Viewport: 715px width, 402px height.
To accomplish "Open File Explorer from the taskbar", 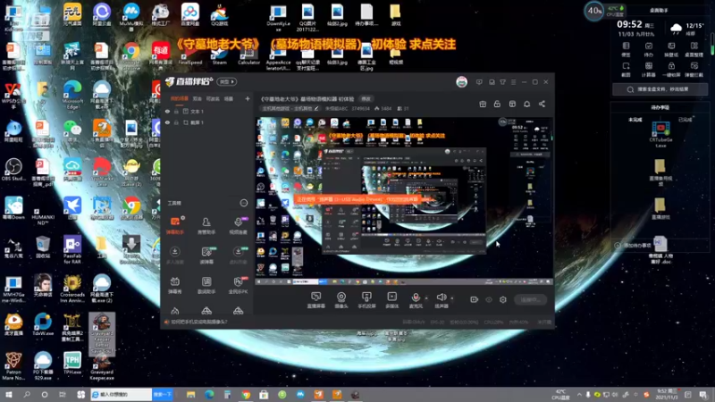I will pyautogui.click(x=190, y=394).
